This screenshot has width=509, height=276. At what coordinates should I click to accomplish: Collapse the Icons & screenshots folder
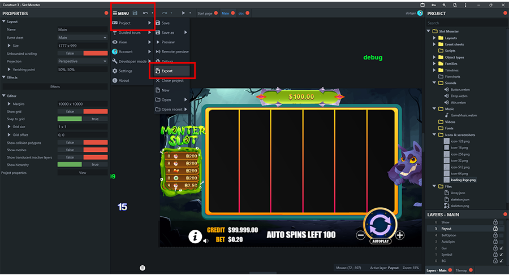click(x=434, y=135)
